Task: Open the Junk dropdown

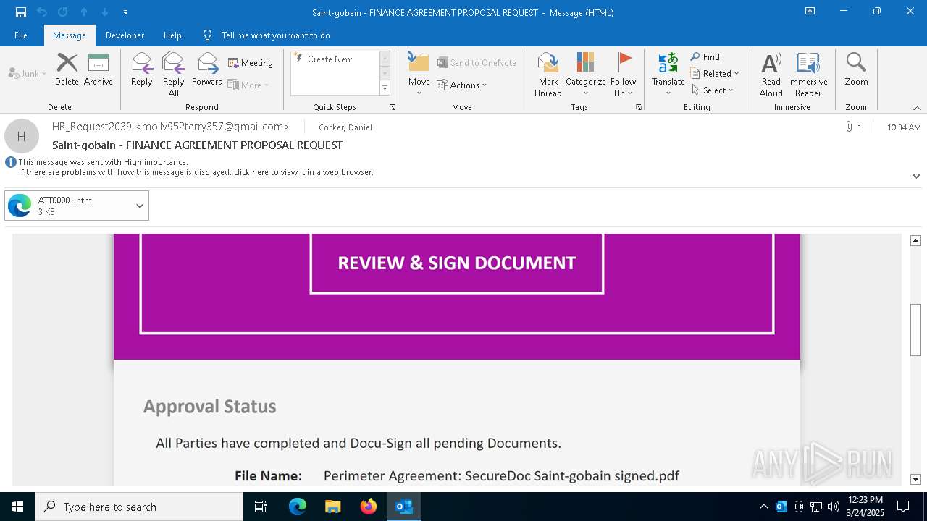Action: coord(28,73)
